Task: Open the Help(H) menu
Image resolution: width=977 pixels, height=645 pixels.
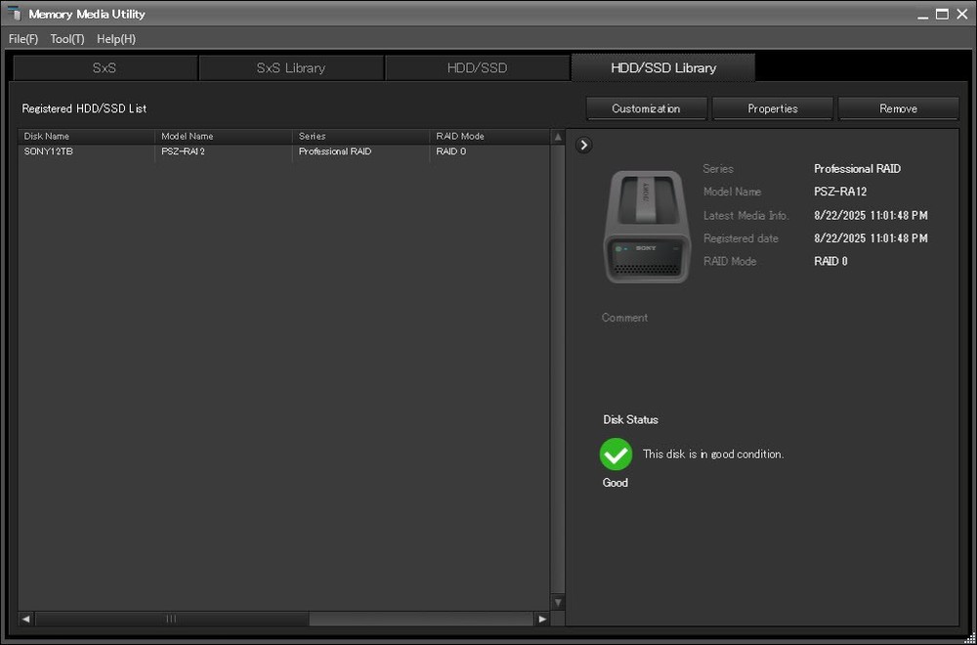Action: 116,39
